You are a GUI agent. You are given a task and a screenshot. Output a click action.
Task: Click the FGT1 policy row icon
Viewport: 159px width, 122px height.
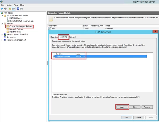point(49,28)
